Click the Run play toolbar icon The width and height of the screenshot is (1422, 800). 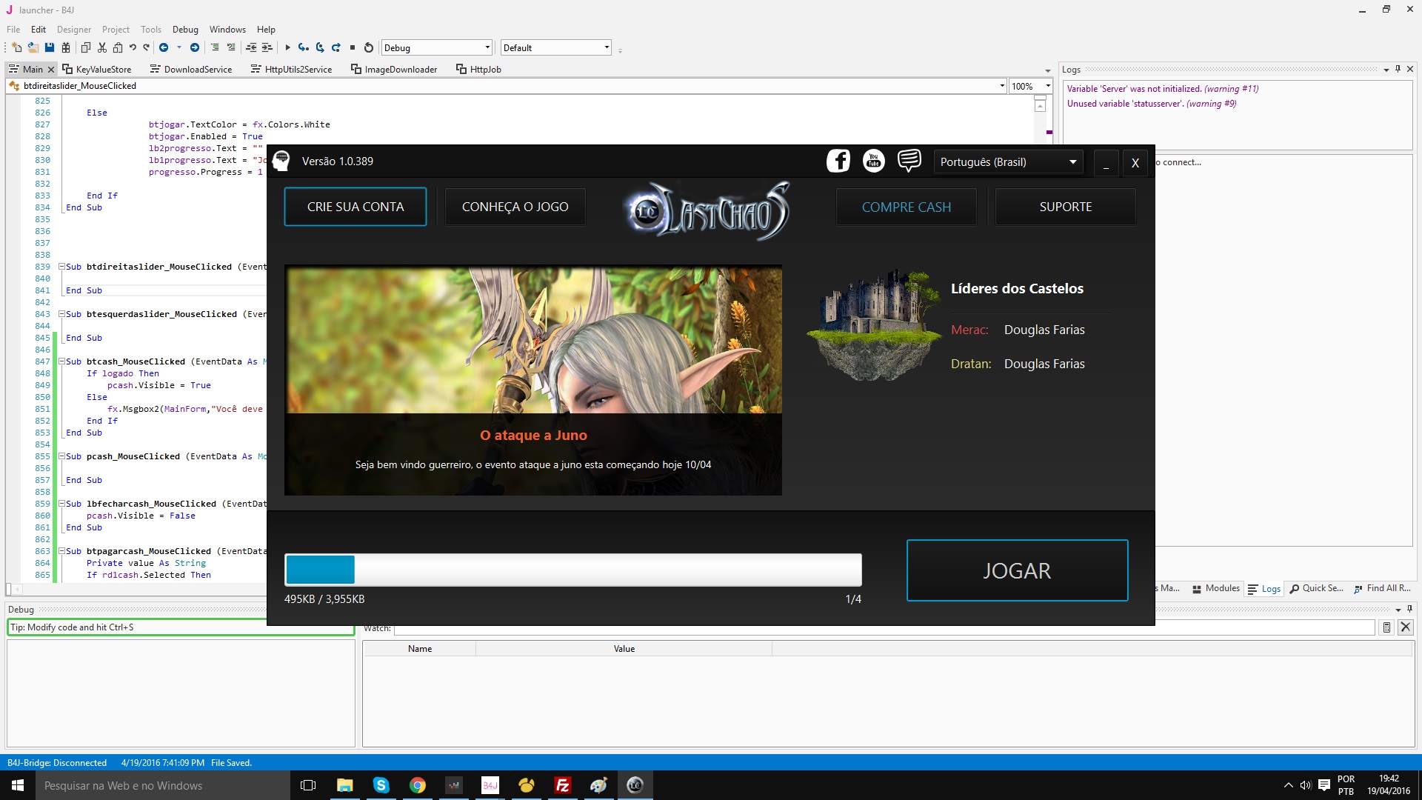click(x=287, y=47)
